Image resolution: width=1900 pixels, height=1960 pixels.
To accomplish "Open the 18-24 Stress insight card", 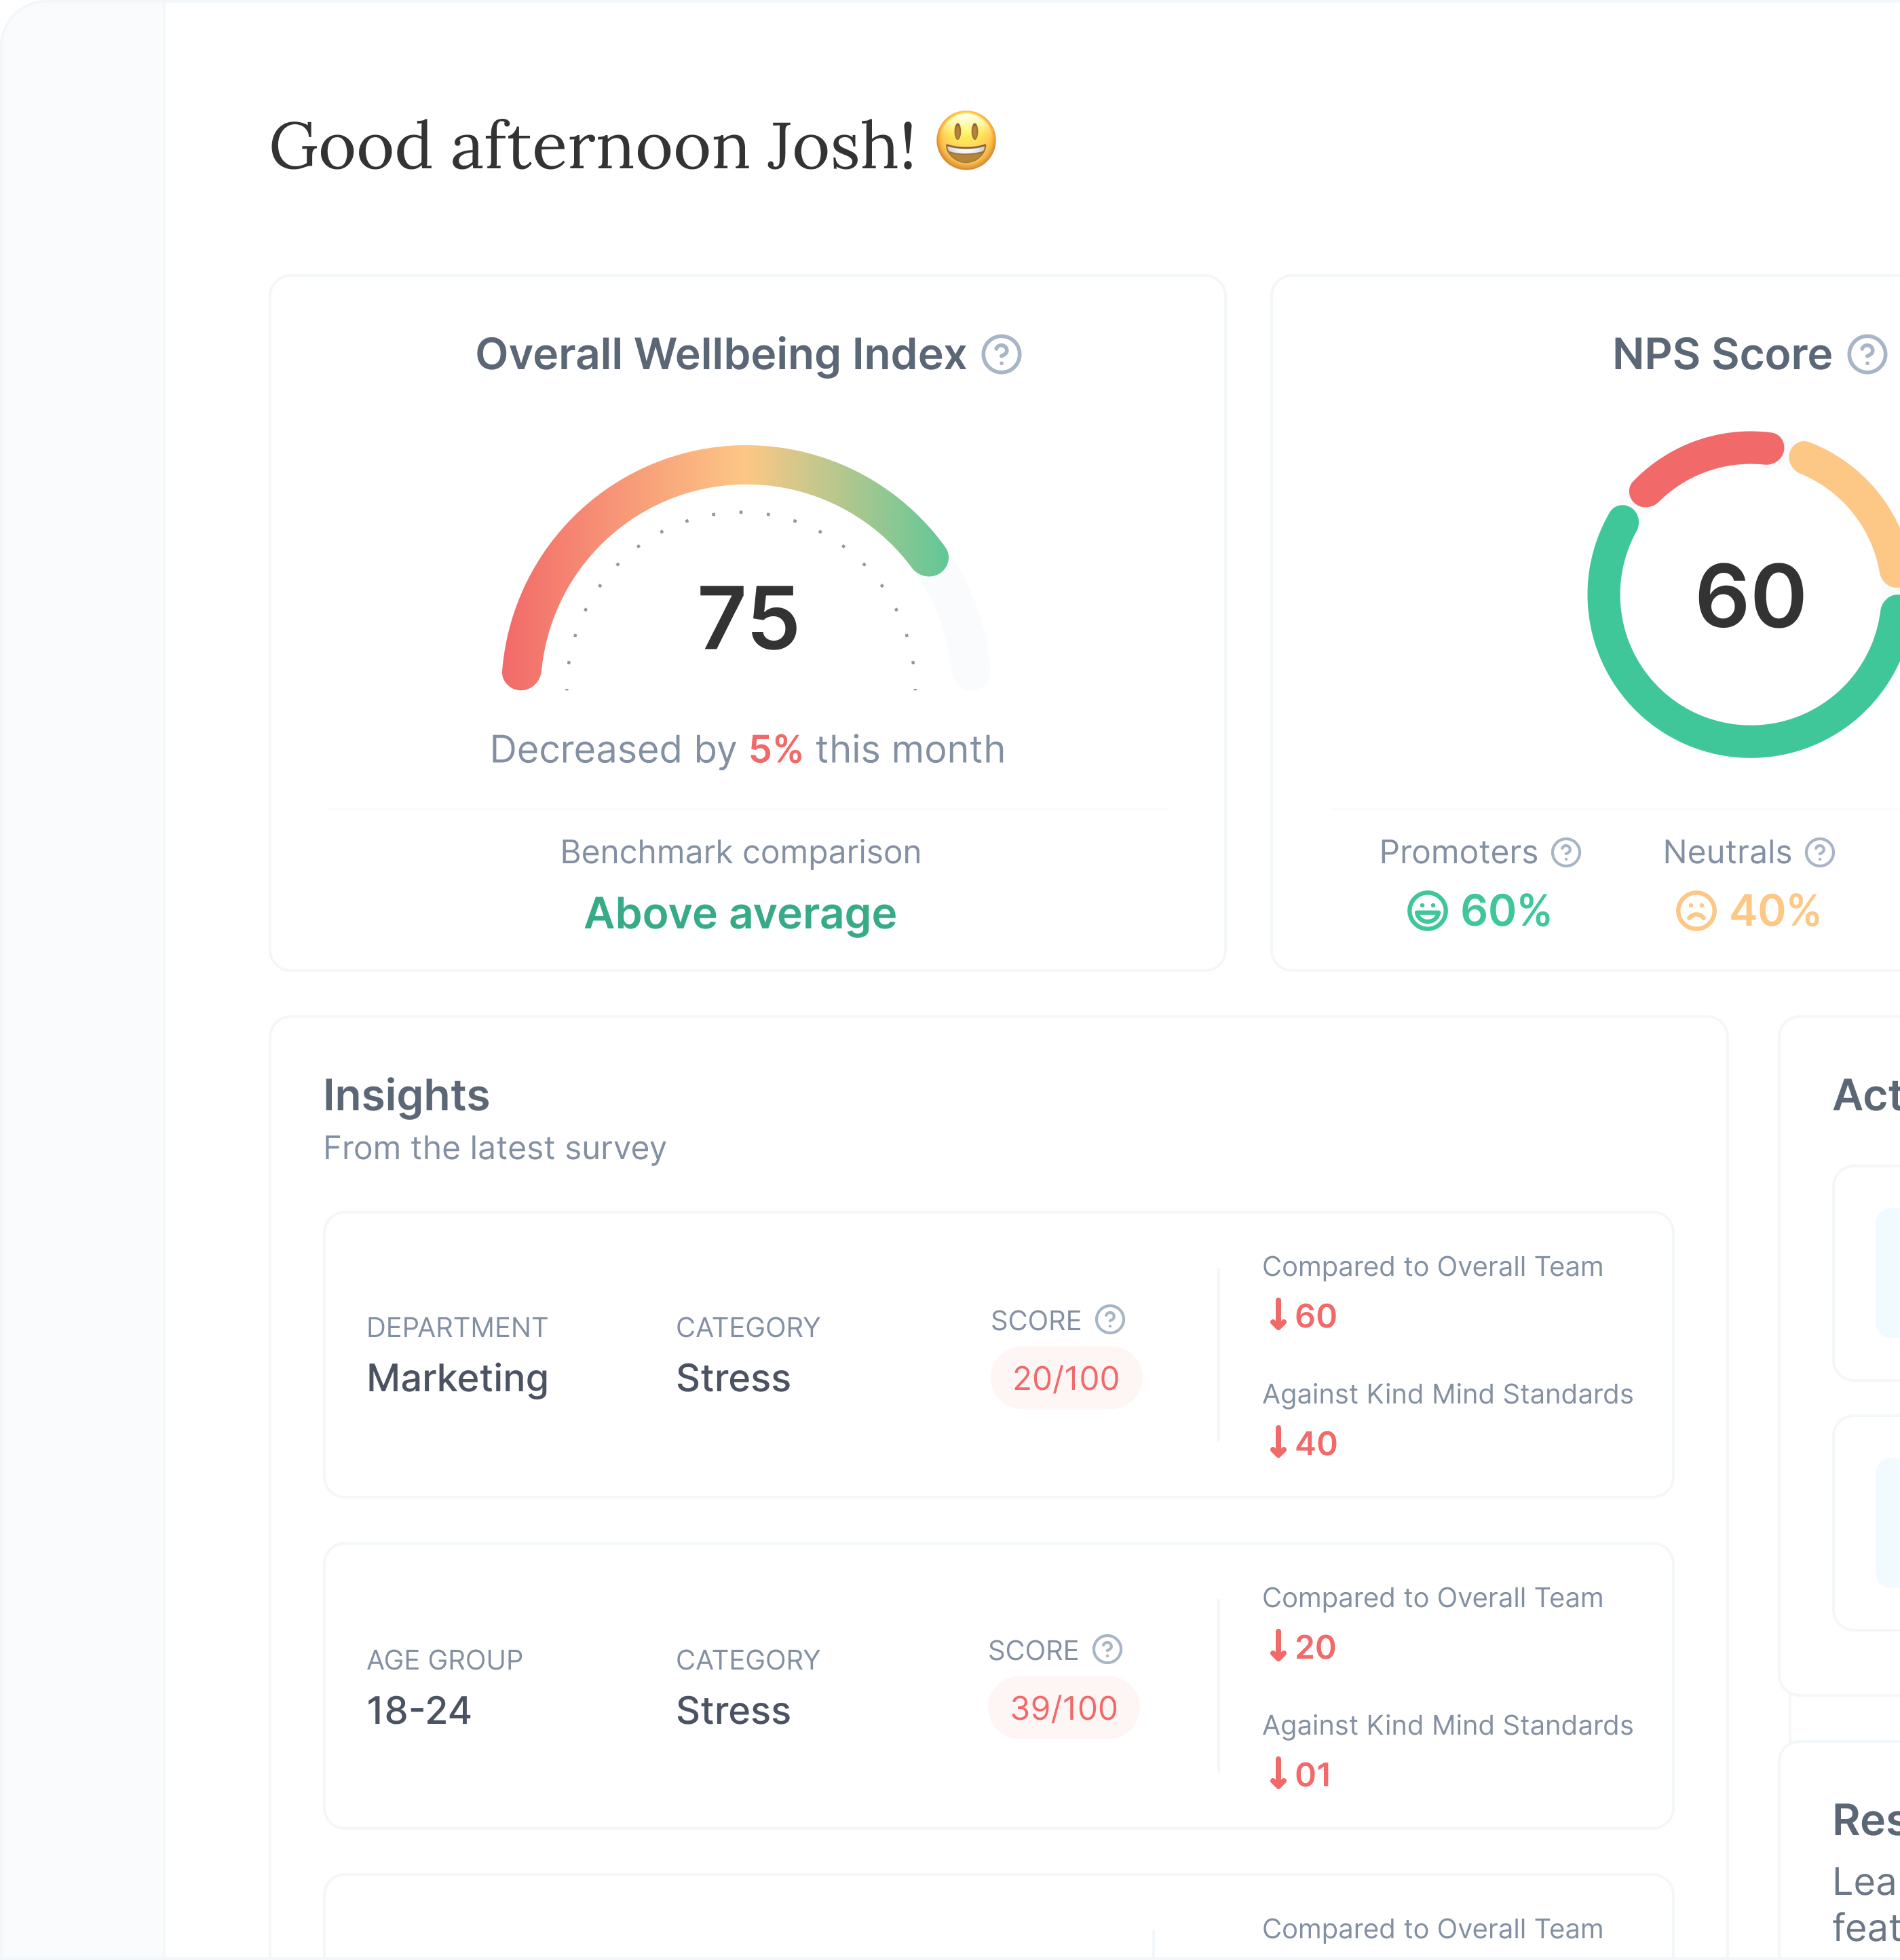I will click(998, 1686).
